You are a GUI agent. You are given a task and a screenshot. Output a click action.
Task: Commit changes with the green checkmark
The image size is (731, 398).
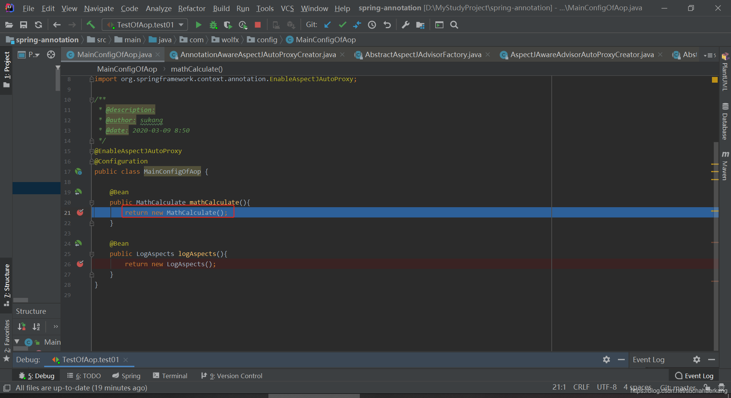click(342, 25)
